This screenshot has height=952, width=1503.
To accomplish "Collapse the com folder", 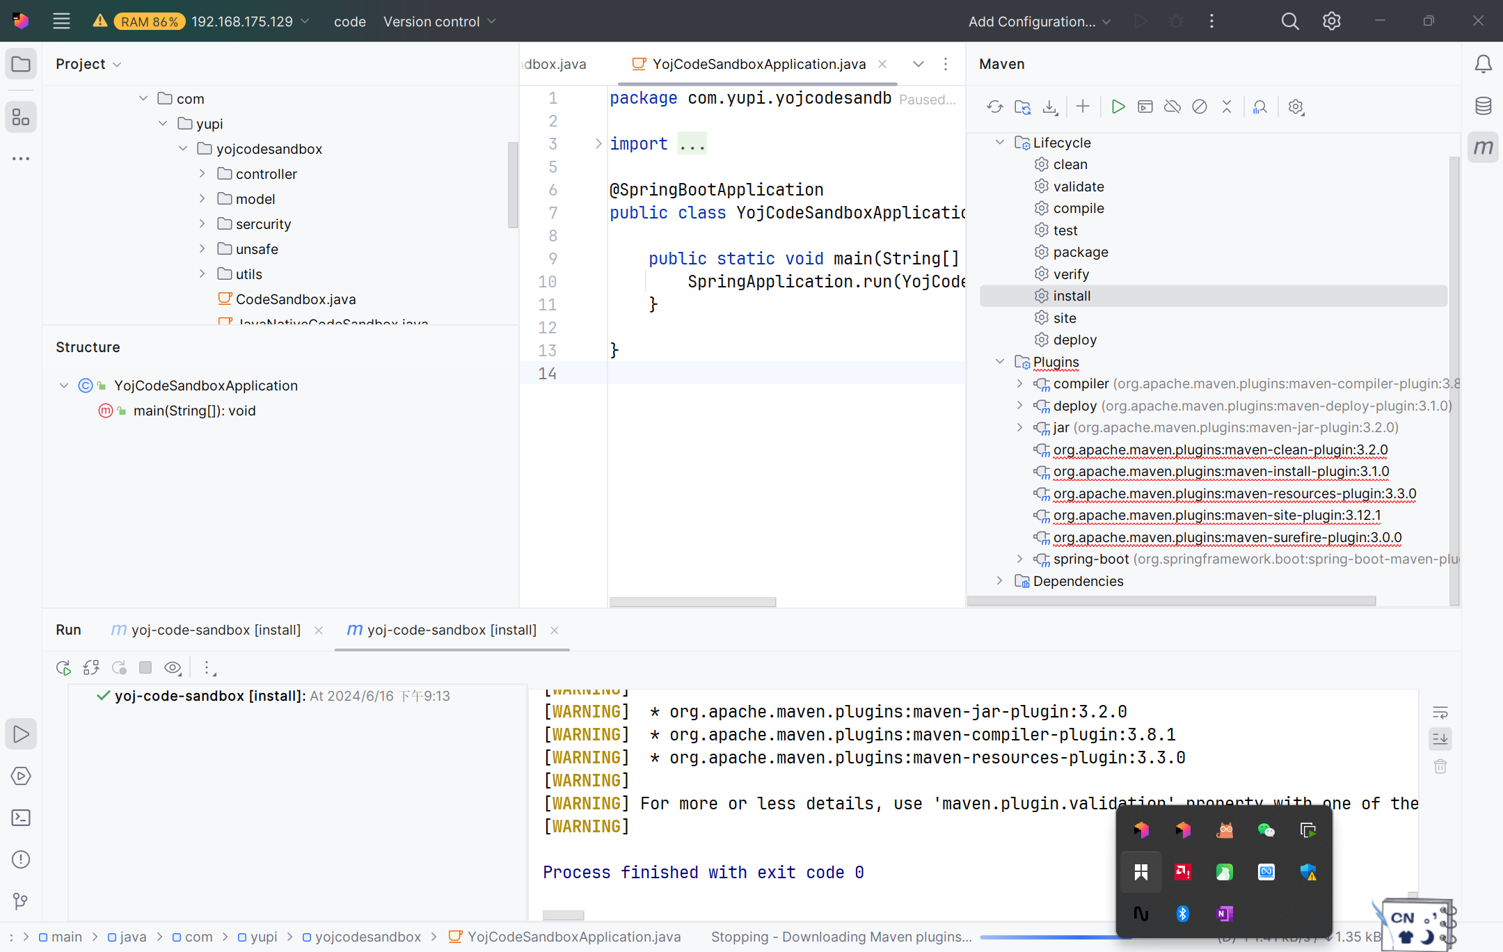I will coord(143,99).
